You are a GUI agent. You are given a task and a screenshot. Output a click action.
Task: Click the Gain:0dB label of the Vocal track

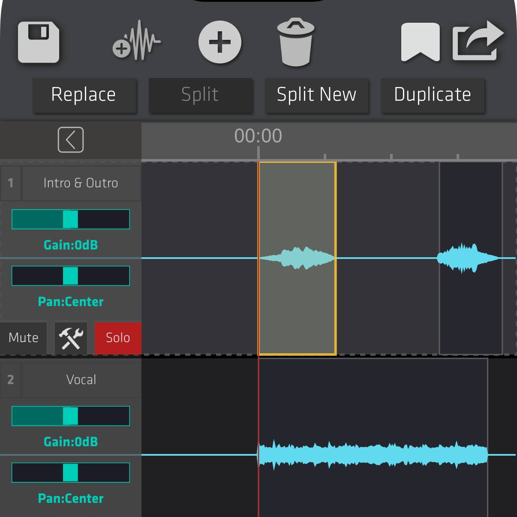click(x=71, y=442)
